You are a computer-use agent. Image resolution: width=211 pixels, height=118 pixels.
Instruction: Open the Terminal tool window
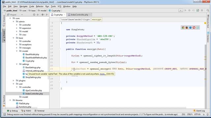[40, 111]
